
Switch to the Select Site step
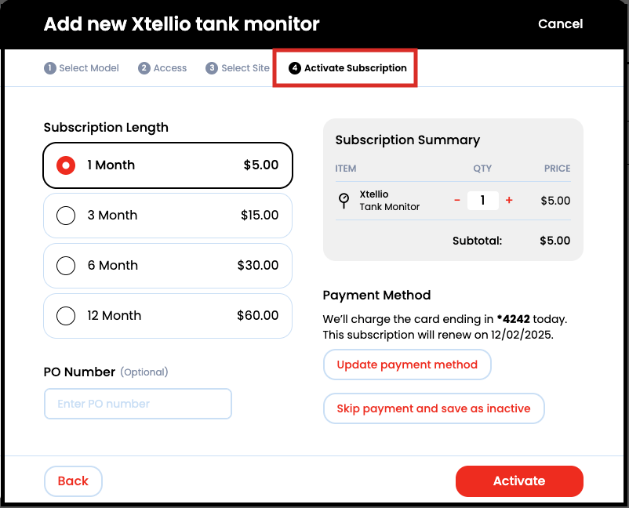pos(245,68)
